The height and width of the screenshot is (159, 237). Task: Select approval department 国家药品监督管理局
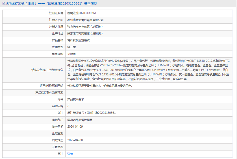[x=80, y=120]
